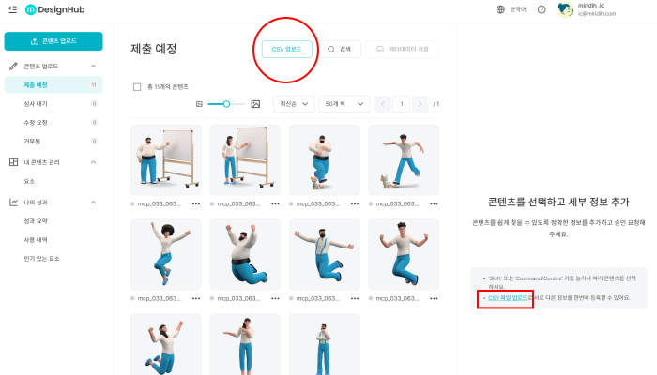The image size is (657, 375).
Task: Select the first whiteboard character thumbnail
Action: click(165, 159)
